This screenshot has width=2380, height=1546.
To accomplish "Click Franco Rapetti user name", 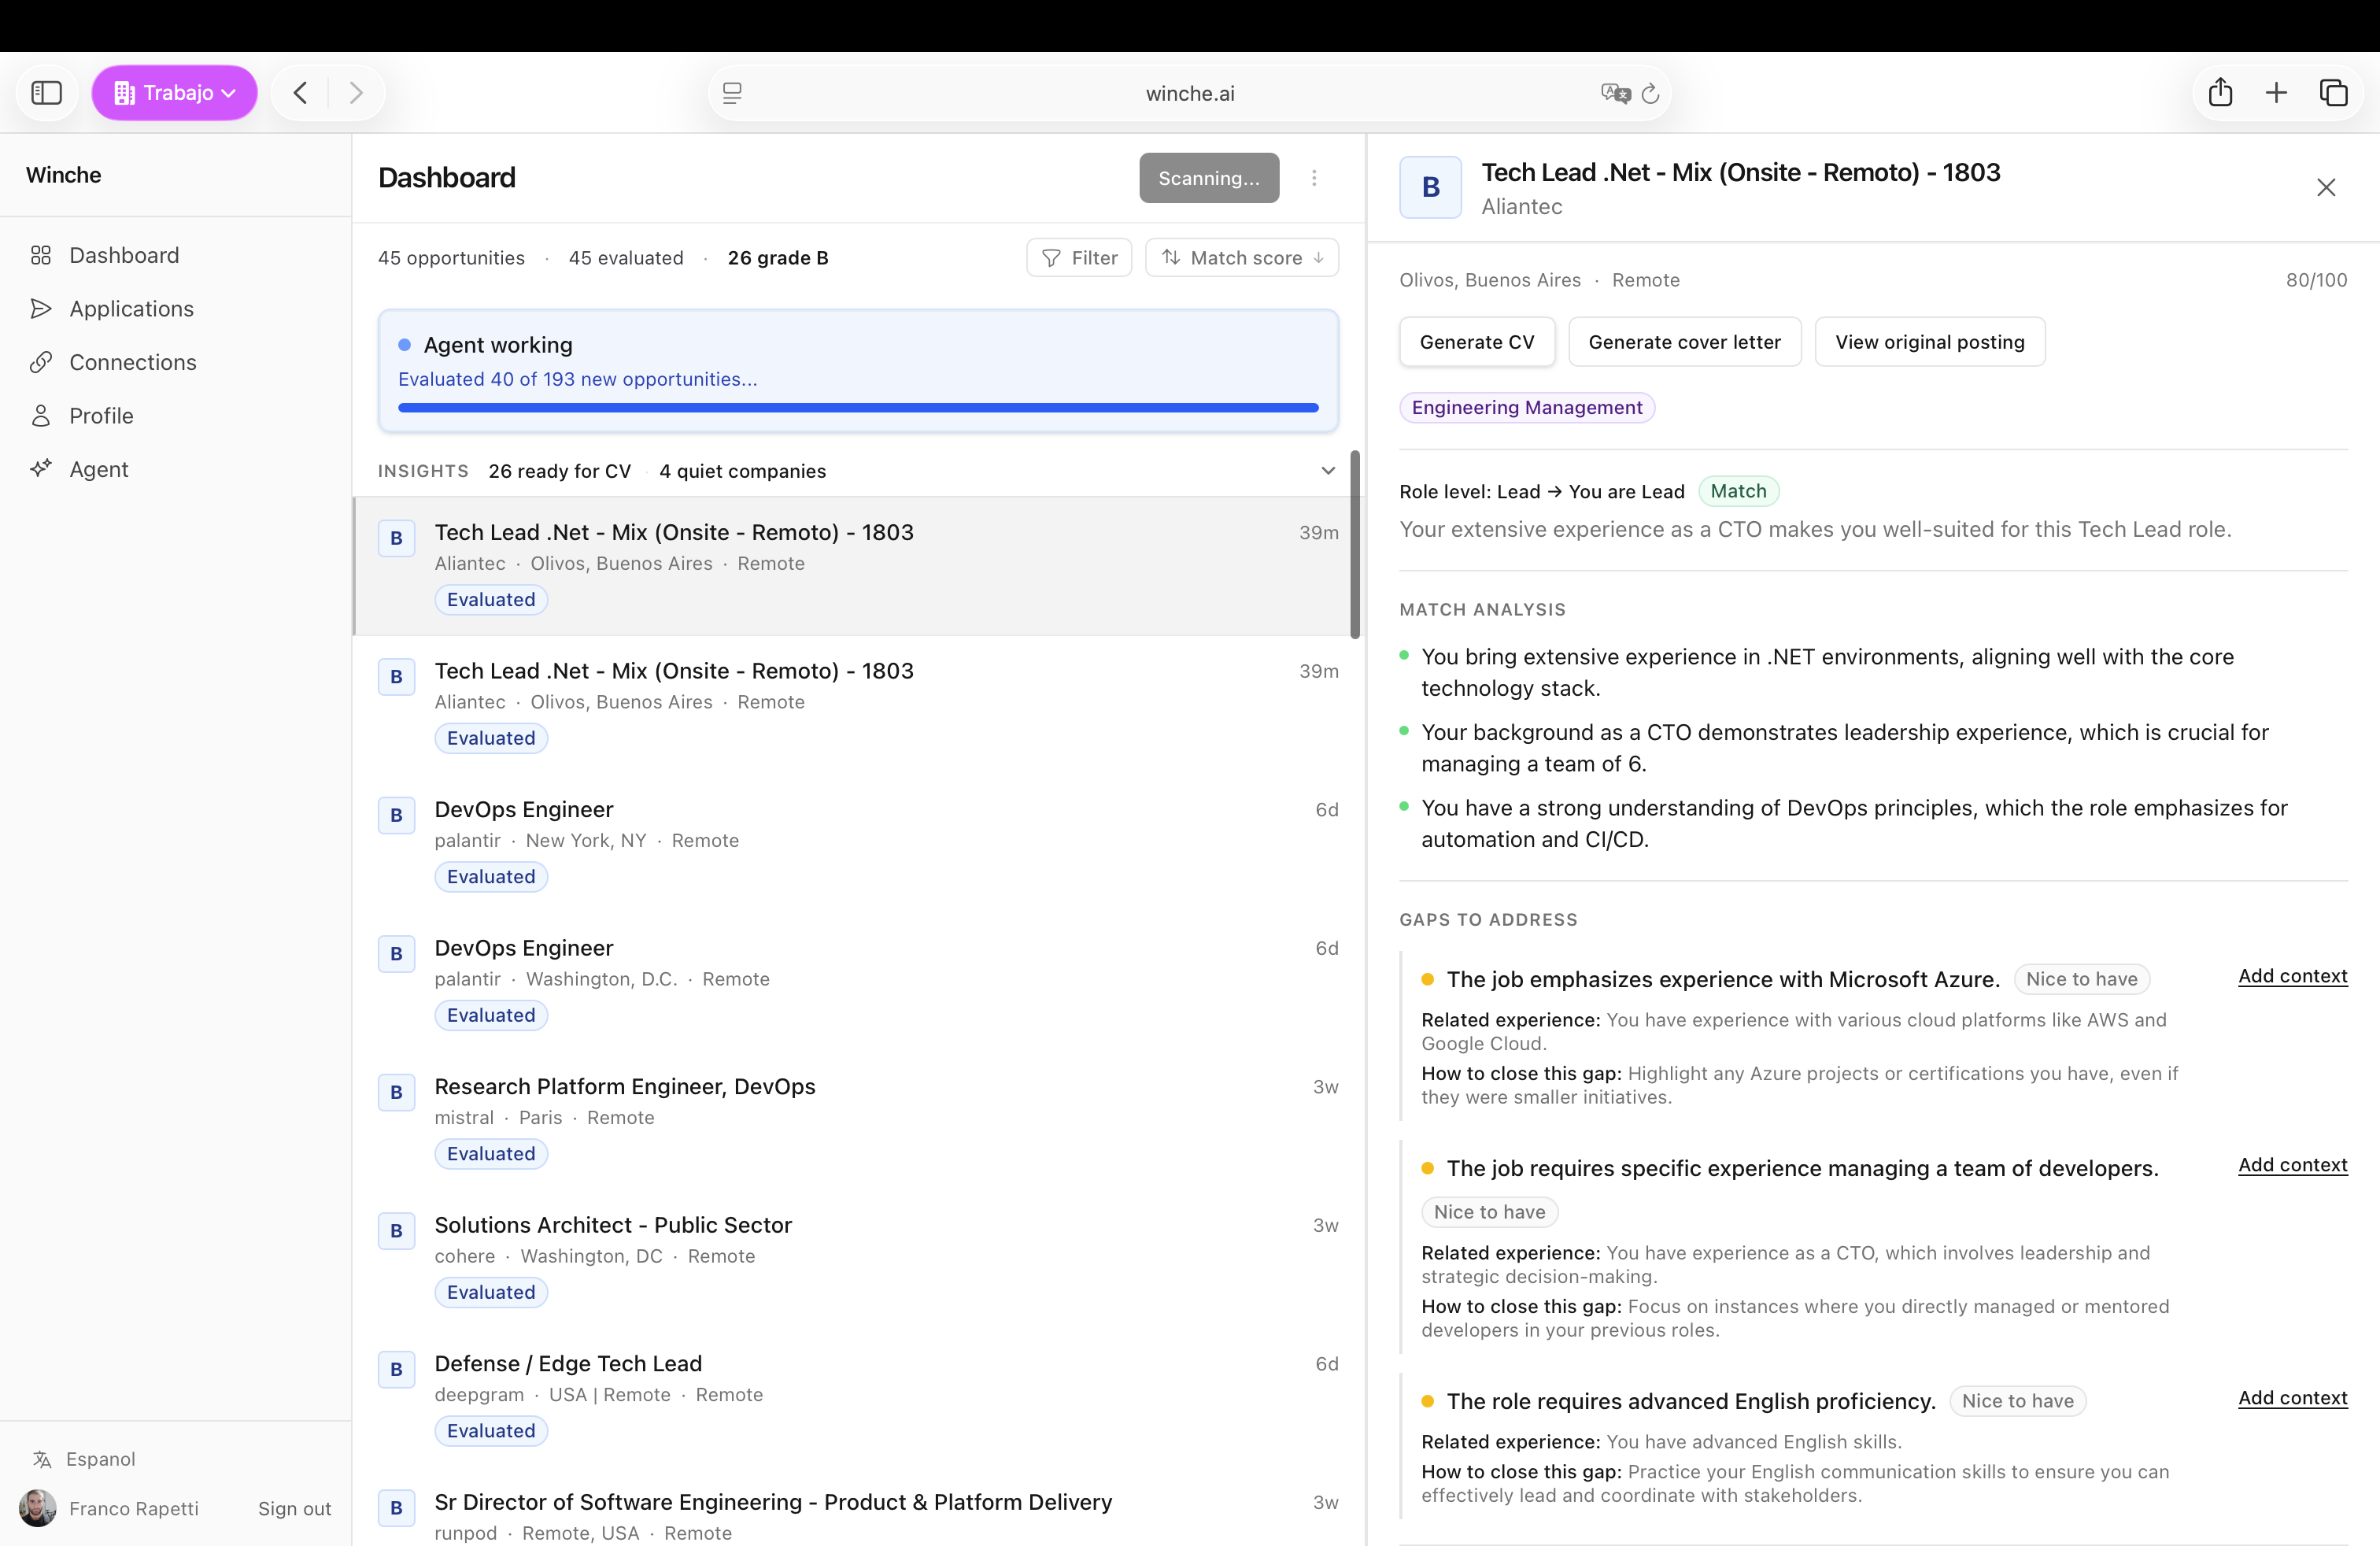I will pos(134,1508).
